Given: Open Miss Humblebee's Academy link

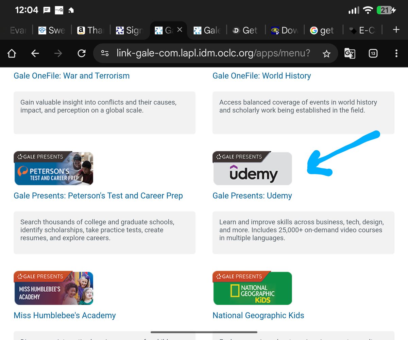Looking at the screenshot, I should tap(65, 315).
